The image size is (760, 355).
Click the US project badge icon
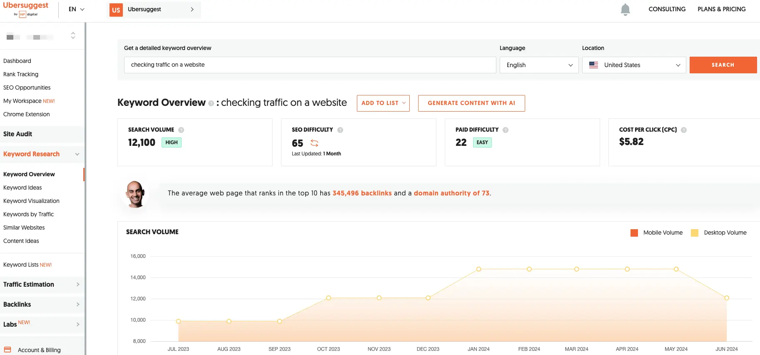tap(116, 10)
